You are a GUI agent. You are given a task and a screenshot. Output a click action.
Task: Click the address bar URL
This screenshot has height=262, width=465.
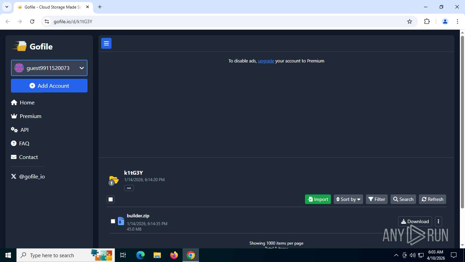73,21
